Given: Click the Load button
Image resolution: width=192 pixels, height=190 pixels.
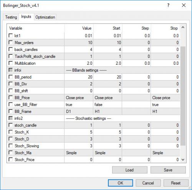Looking at the screenshot, I should (130, 170).
